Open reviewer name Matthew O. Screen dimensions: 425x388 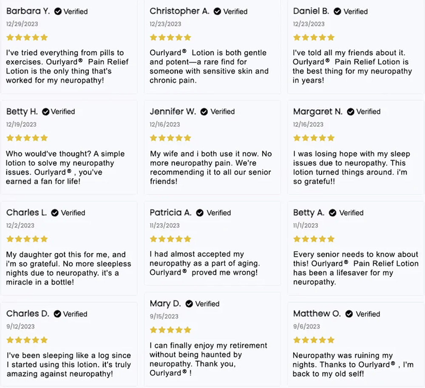click(317, 314)
